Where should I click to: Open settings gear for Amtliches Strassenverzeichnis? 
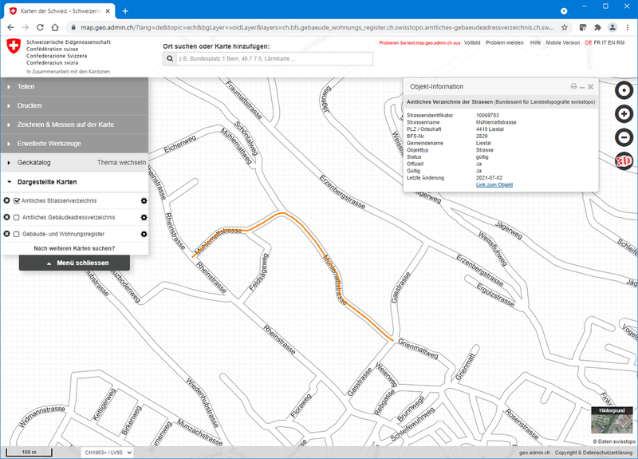[x=144, y=201]
